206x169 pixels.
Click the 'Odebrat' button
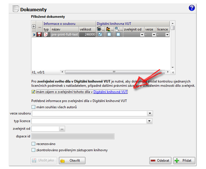160,160
